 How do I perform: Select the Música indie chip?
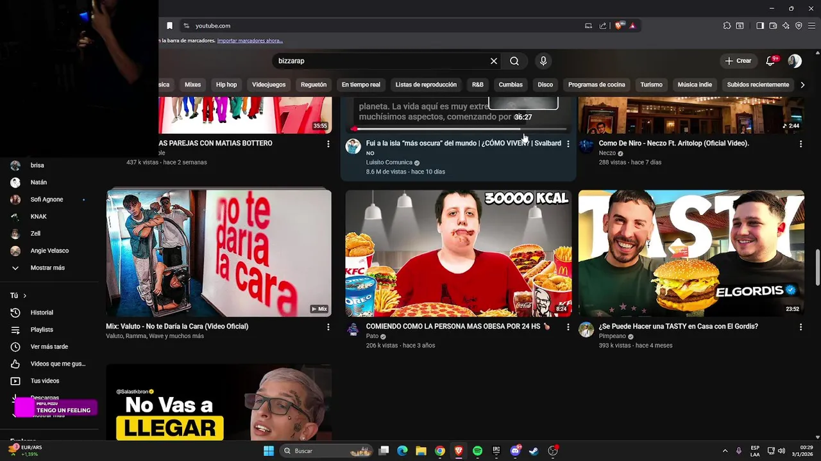695,85
